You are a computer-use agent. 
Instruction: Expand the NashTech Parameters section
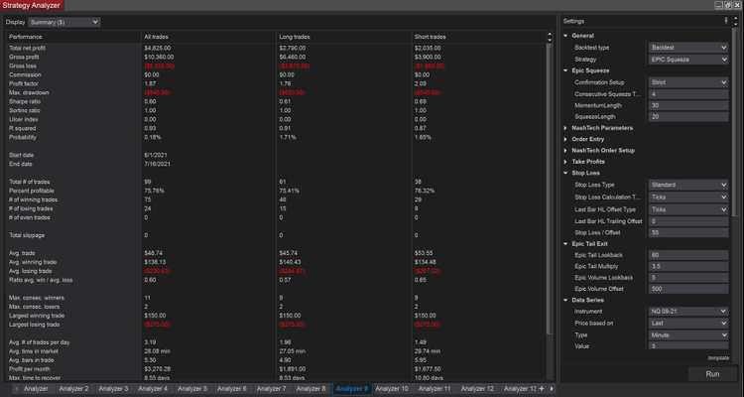tap(565, 128)
